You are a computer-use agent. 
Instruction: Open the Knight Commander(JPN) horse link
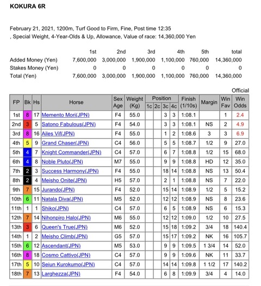click(71, 153)
